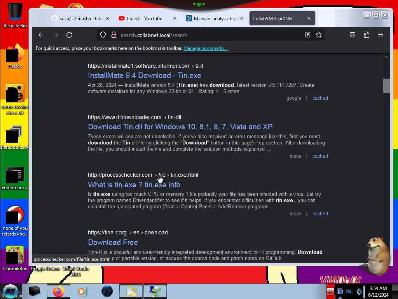Open options dots on Tin.dll result
398x299 pixels.
click(x=307, y=156)
